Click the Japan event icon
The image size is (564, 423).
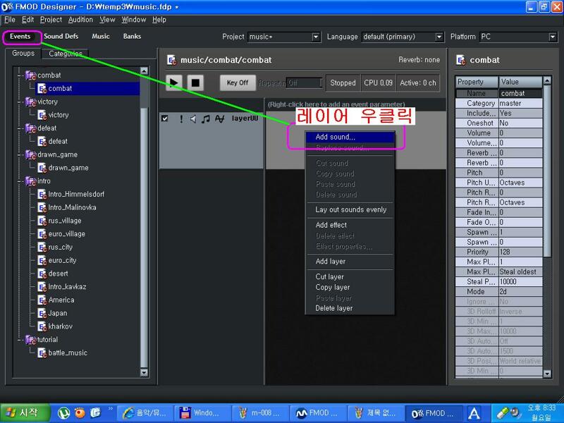[x=42, y=314]
